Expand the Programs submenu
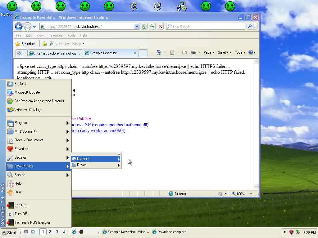318x238 pixels. click(39, 123)
